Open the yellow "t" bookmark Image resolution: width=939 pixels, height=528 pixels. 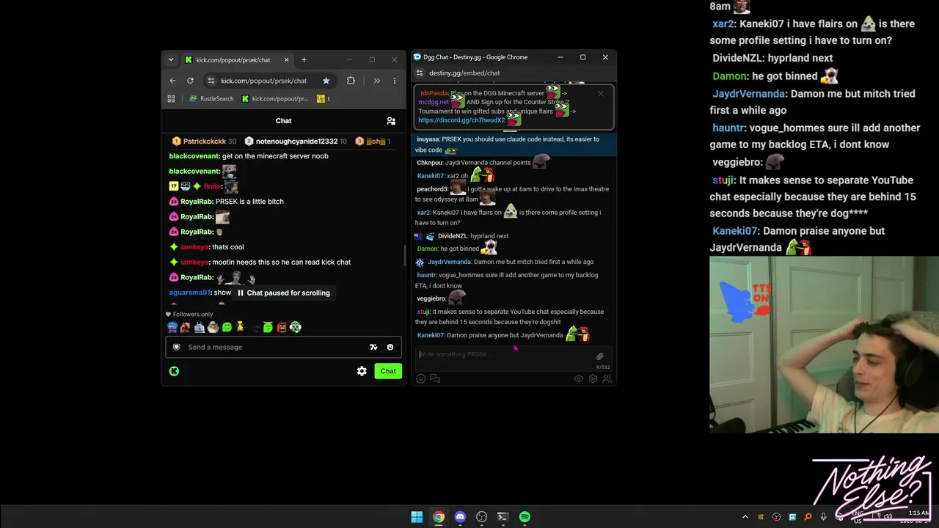tap(324, 98)
